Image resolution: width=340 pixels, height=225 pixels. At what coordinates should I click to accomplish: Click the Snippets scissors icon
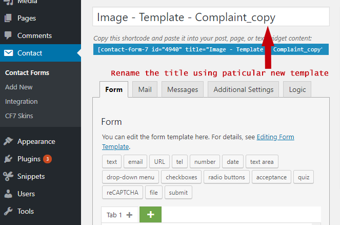click(8, 177)
